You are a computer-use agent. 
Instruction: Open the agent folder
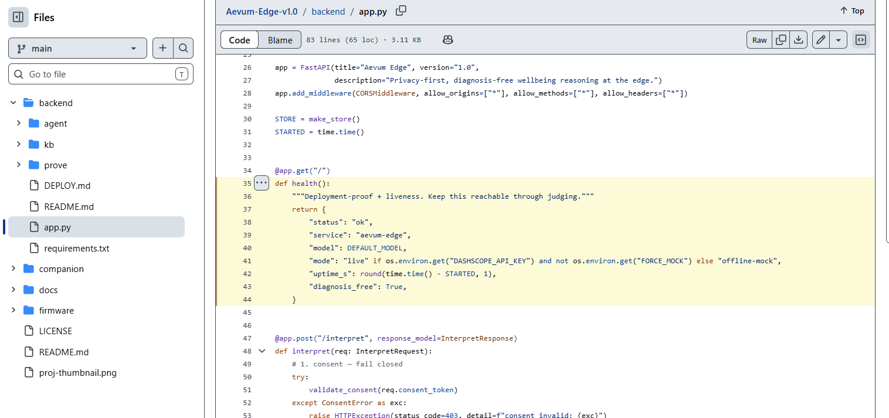point(56,124)
